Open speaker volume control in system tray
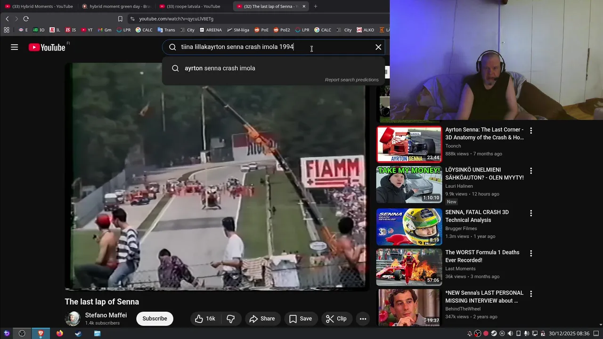 click(x=510, y=333)
